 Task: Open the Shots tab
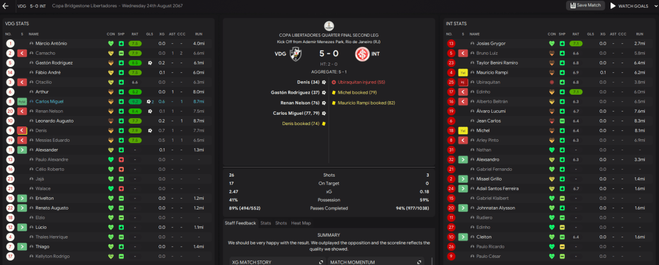(x=281, y=223)
